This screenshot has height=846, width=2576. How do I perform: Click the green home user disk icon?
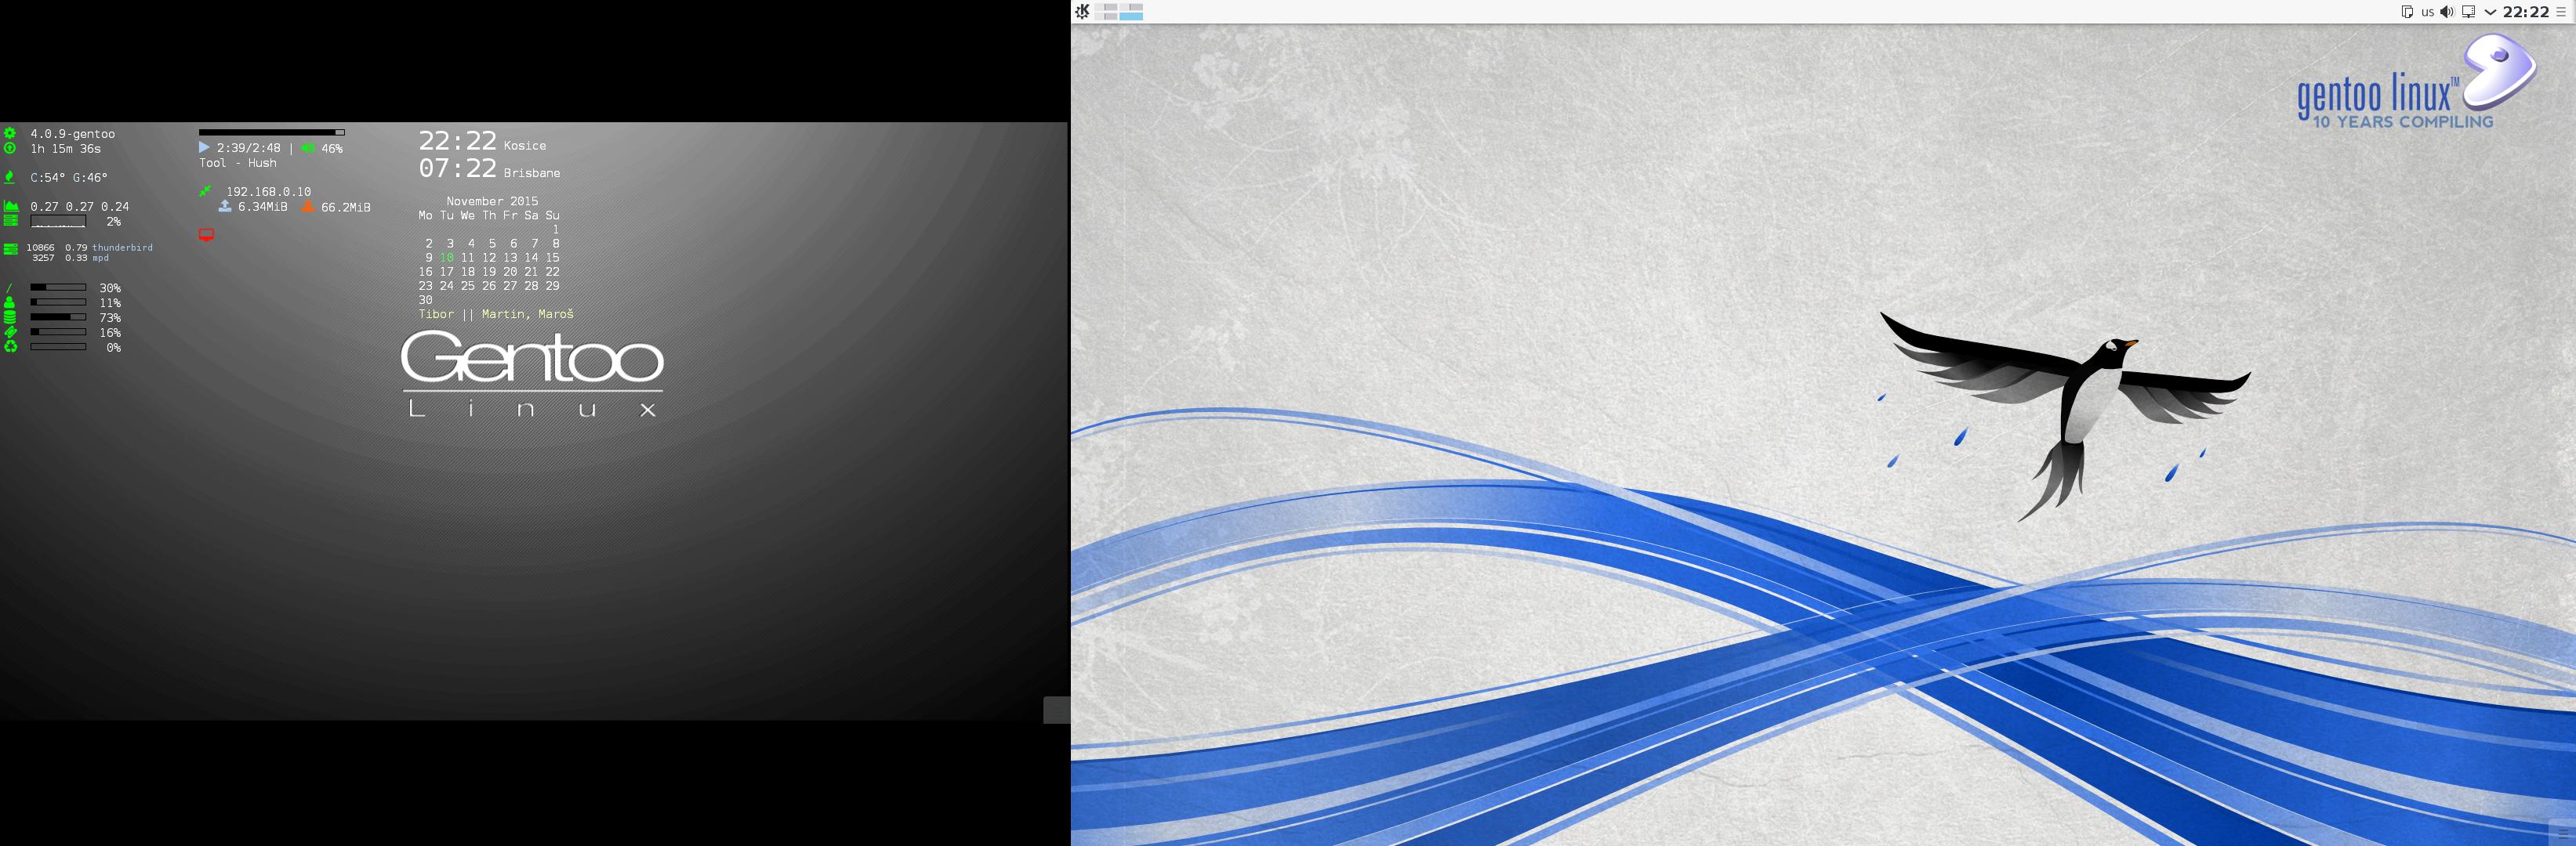(10, 302)
